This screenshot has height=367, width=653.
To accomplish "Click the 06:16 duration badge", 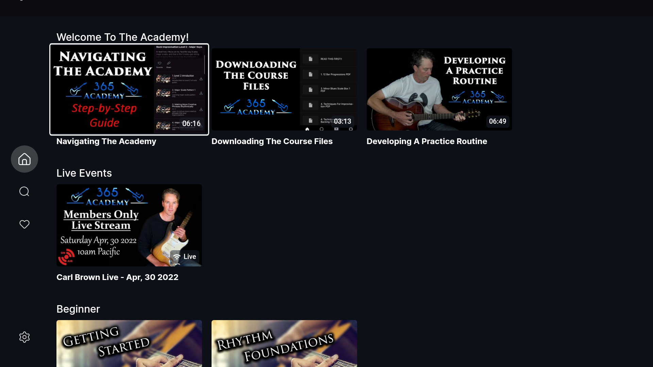I will pyautogui.click(x=191, y=124).
